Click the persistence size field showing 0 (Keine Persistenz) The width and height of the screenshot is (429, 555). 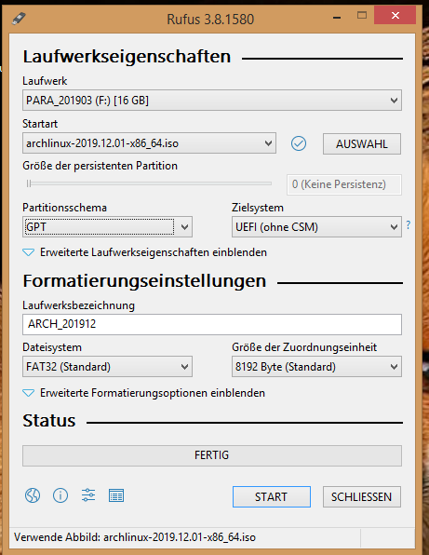[x=344, y=184]
